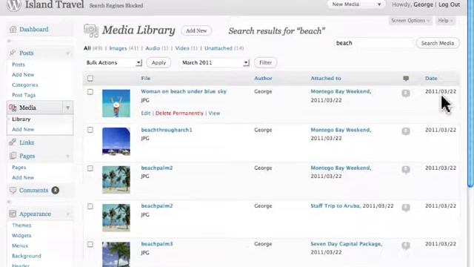Click the Pages section icon
The image size is (474, 267).
tap(13, 156)
